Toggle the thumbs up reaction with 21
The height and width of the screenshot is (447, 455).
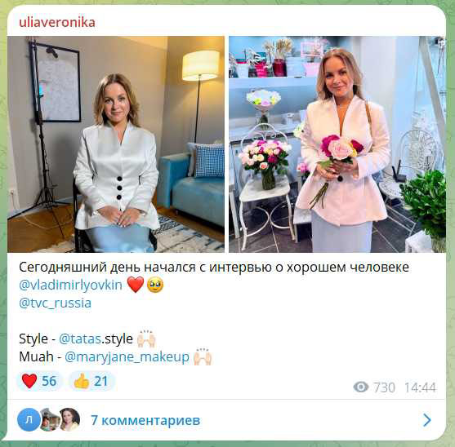pyautogui.click(x=91, y=381)
